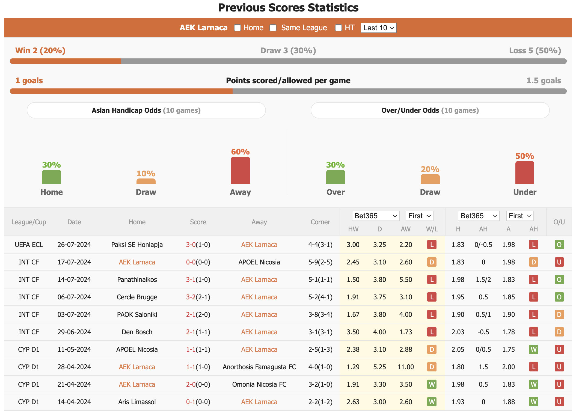The width and height of the screenshot is (576, 411).
Task: Click the W/L loss badge in Cercle Brugge row
Action: click(432, 297)
